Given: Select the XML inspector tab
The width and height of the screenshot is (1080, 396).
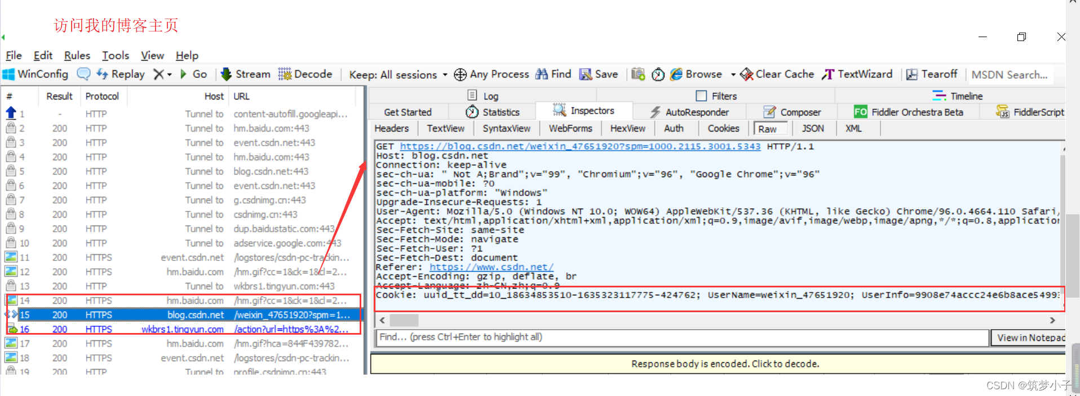Looking at the screenshot, I should pyautogui.click(x=853, y=129).
